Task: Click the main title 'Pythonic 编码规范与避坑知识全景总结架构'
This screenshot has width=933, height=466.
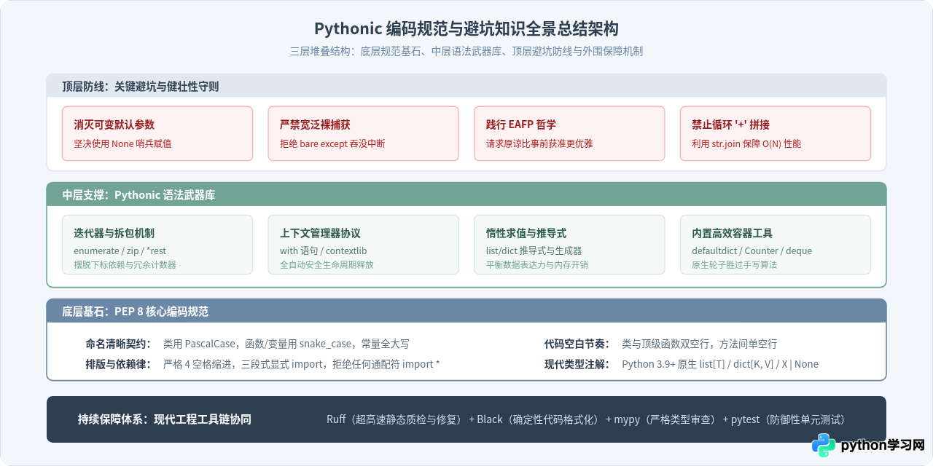Action: click(x=466, y=28)
